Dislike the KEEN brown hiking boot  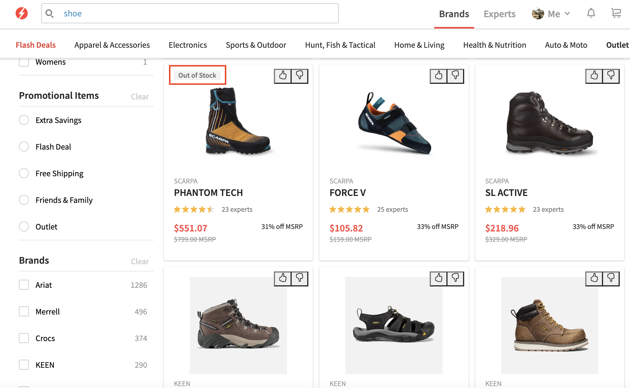300,278
